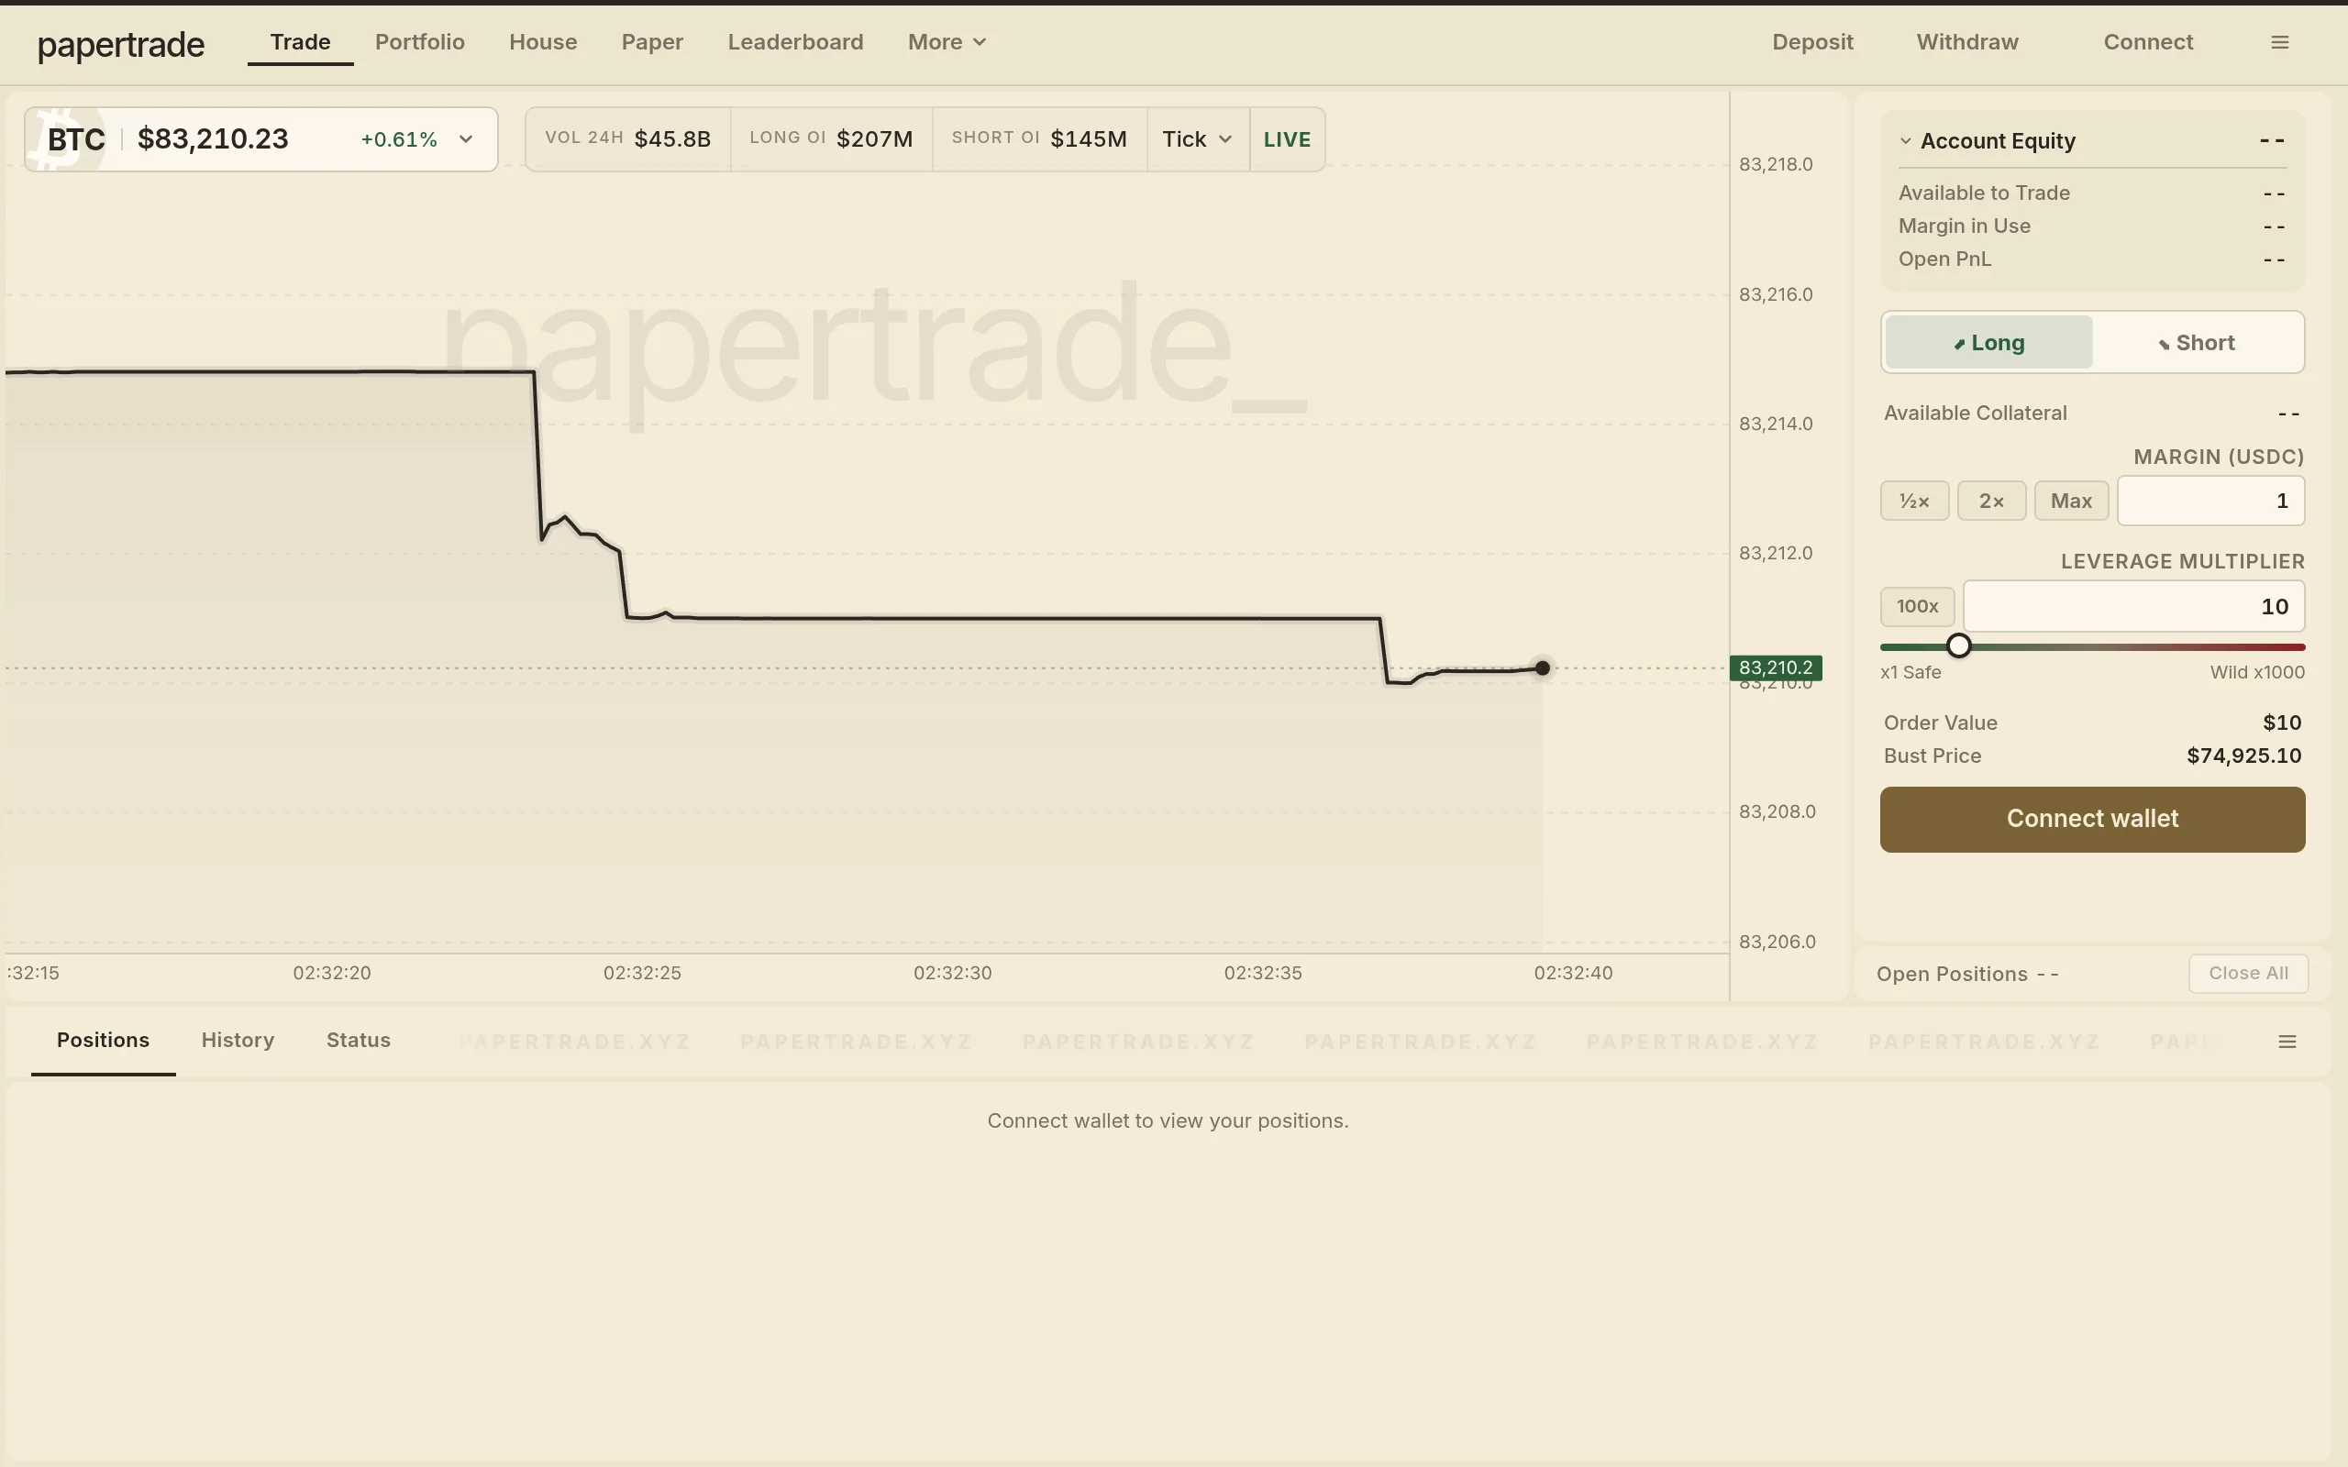The image size is (2348, 1467).
Task: Click the leverage slider handle
Action: pos(1959,646)
